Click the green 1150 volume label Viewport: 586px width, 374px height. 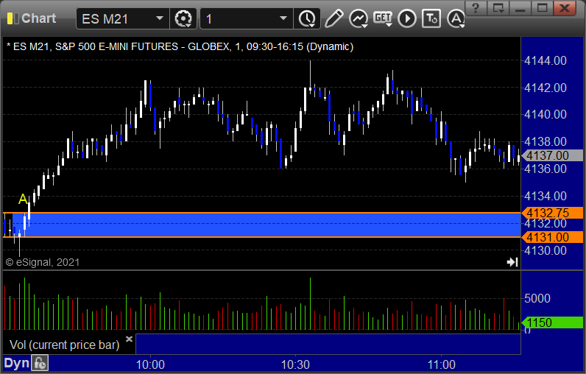click(x=552, y=322)
